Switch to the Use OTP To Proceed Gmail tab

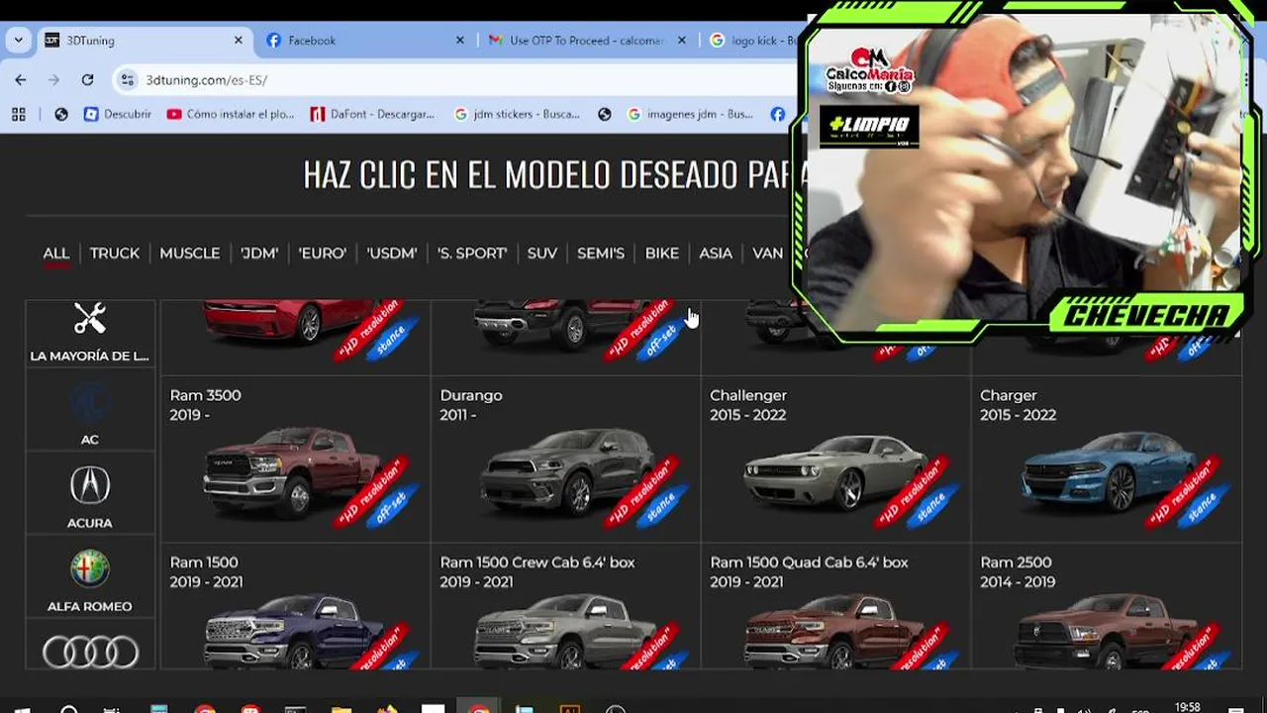pyautogui.click(x=589, y=41)
